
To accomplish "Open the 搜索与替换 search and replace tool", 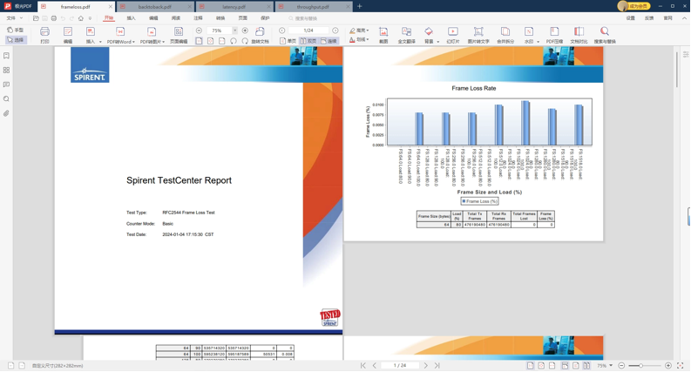I will pos(605,35).
